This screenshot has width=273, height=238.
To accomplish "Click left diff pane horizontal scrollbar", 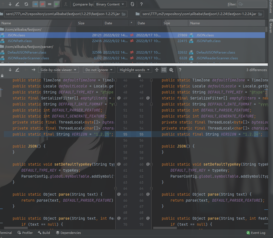I will (16, 228).
